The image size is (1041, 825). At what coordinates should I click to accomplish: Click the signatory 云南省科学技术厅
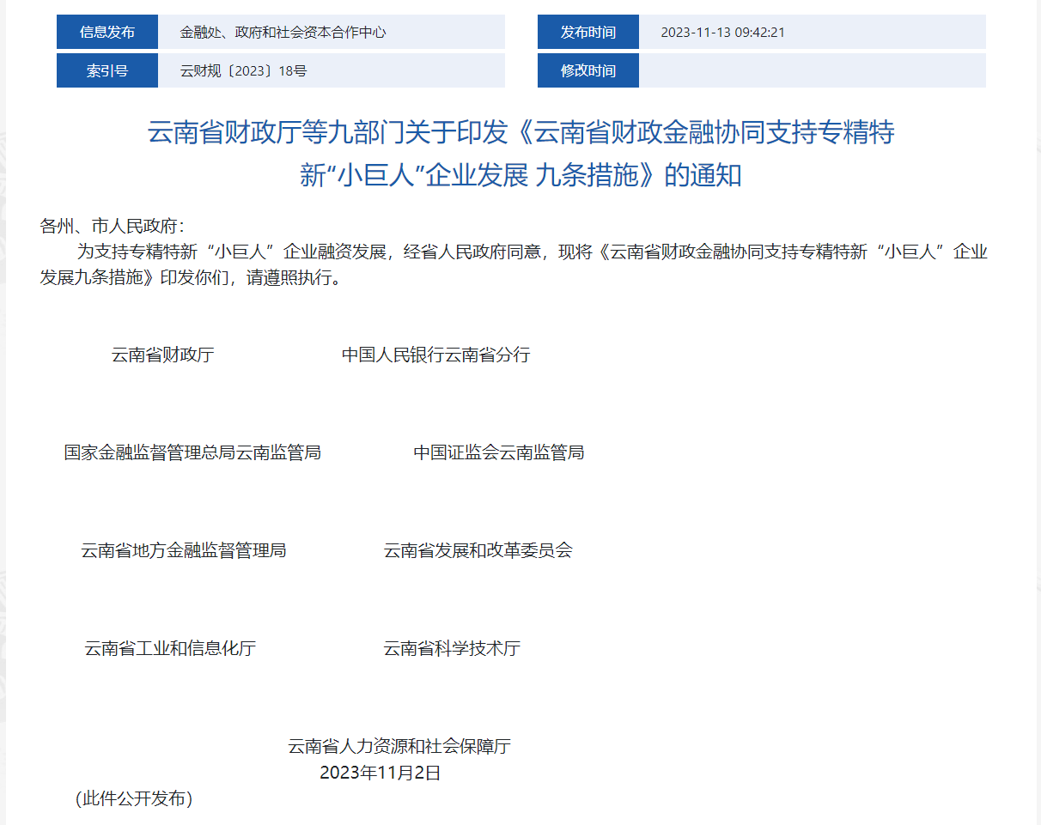point(452,648)
